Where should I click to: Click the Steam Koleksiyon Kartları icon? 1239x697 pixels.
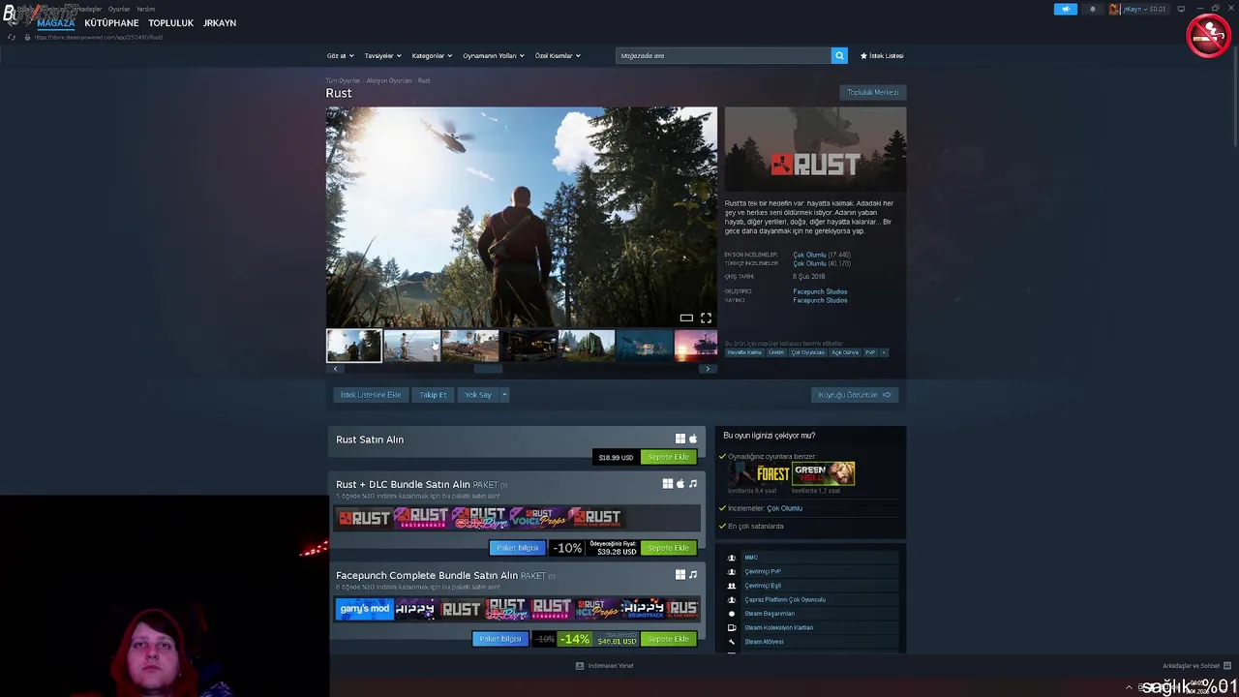[x=732, y=627]
